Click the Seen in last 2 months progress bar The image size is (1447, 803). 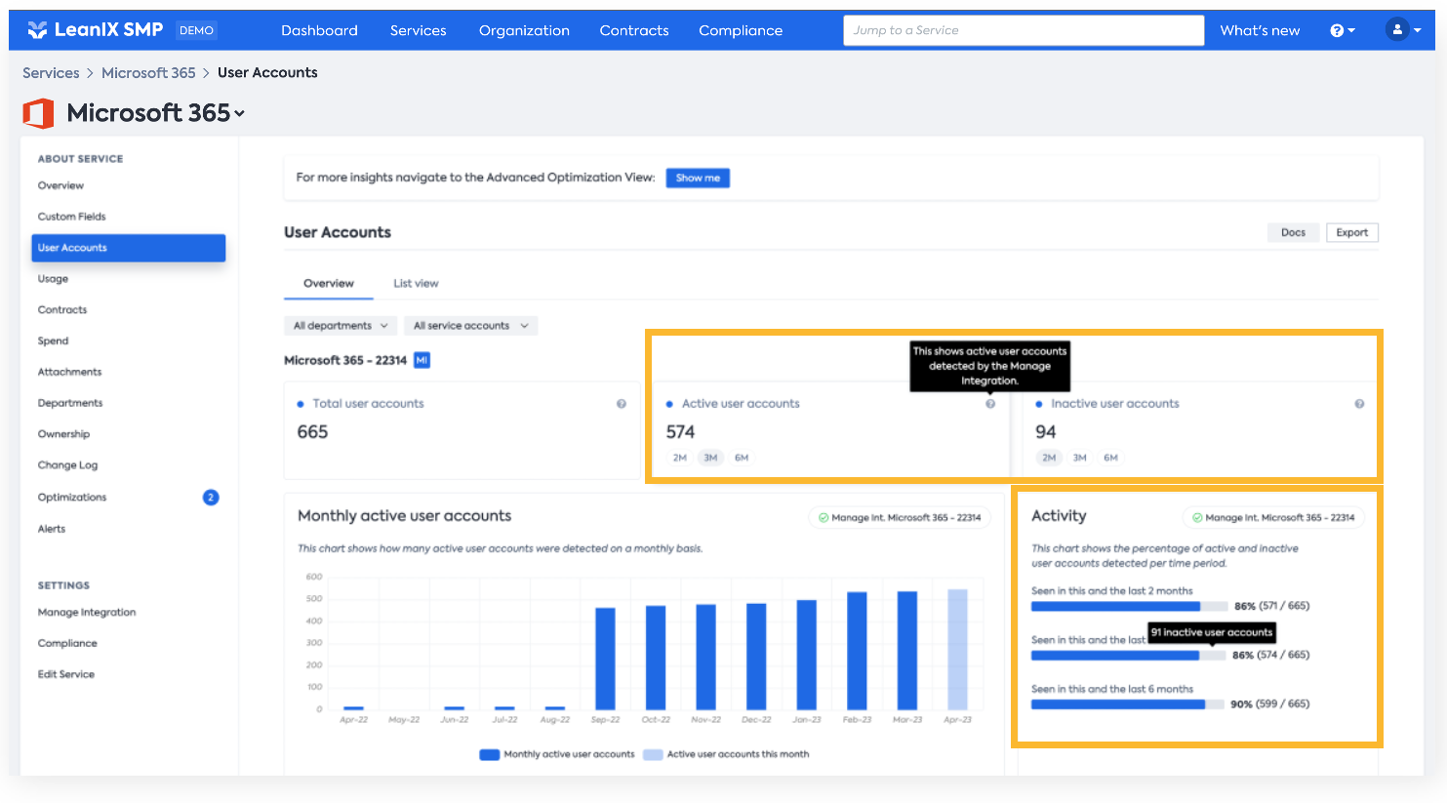[x=1128, y=607]
